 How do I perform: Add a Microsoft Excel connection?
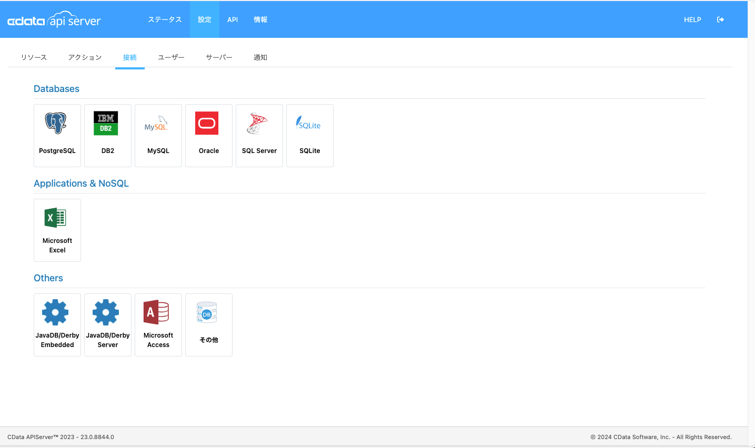57,230
